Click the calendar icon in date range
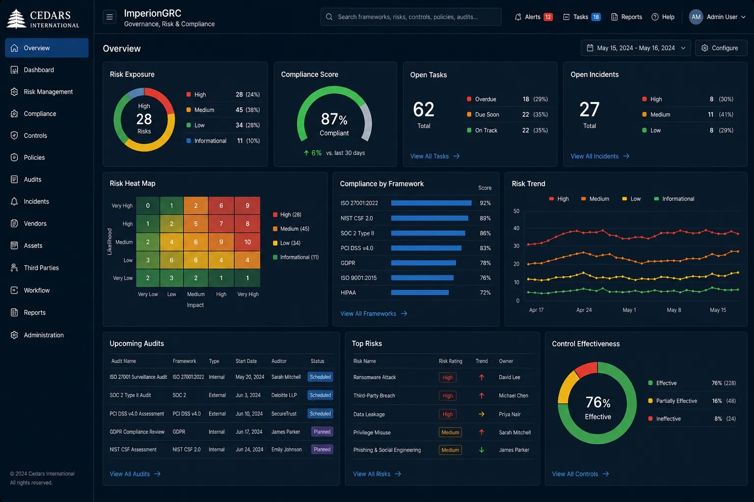754x502 pixels. pos(590,48)
